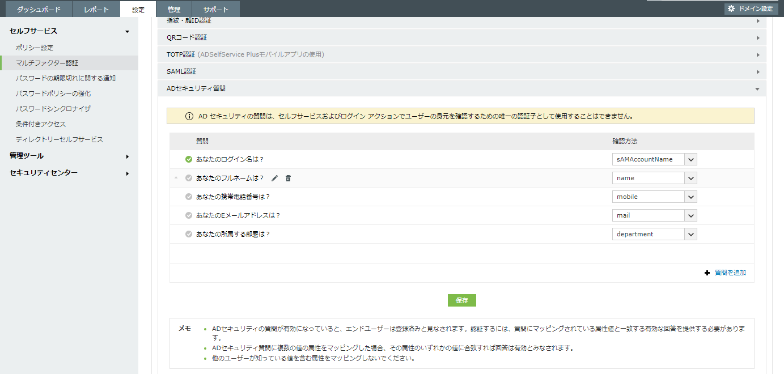Image resolution: width=784 pixels, height=374 pixels.
Task: Open パスワードポリシーの強化 in the sidebar
Action: point(53,93)
